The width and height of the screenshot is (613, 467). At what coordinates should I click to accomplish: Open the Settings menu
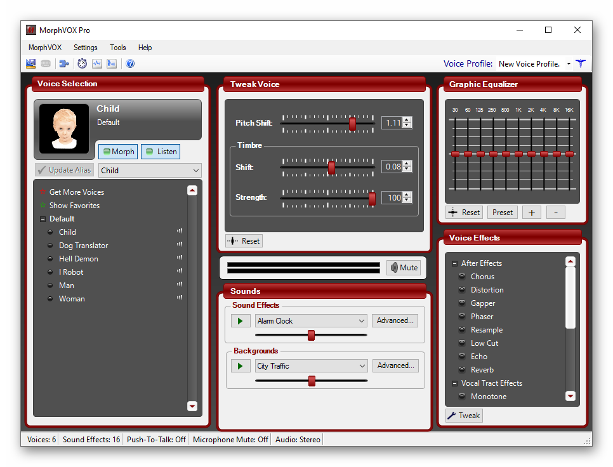pos(86,48)
